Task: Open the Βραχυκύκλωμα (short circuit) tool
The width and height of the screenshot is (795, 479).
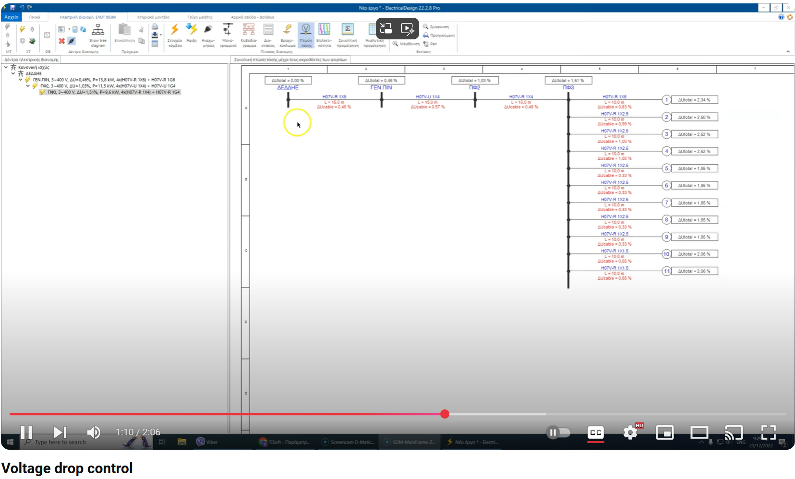Action: click(x=287, y=35)
